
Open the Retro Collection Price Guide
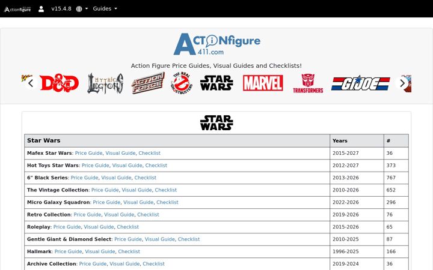(87, 215)
